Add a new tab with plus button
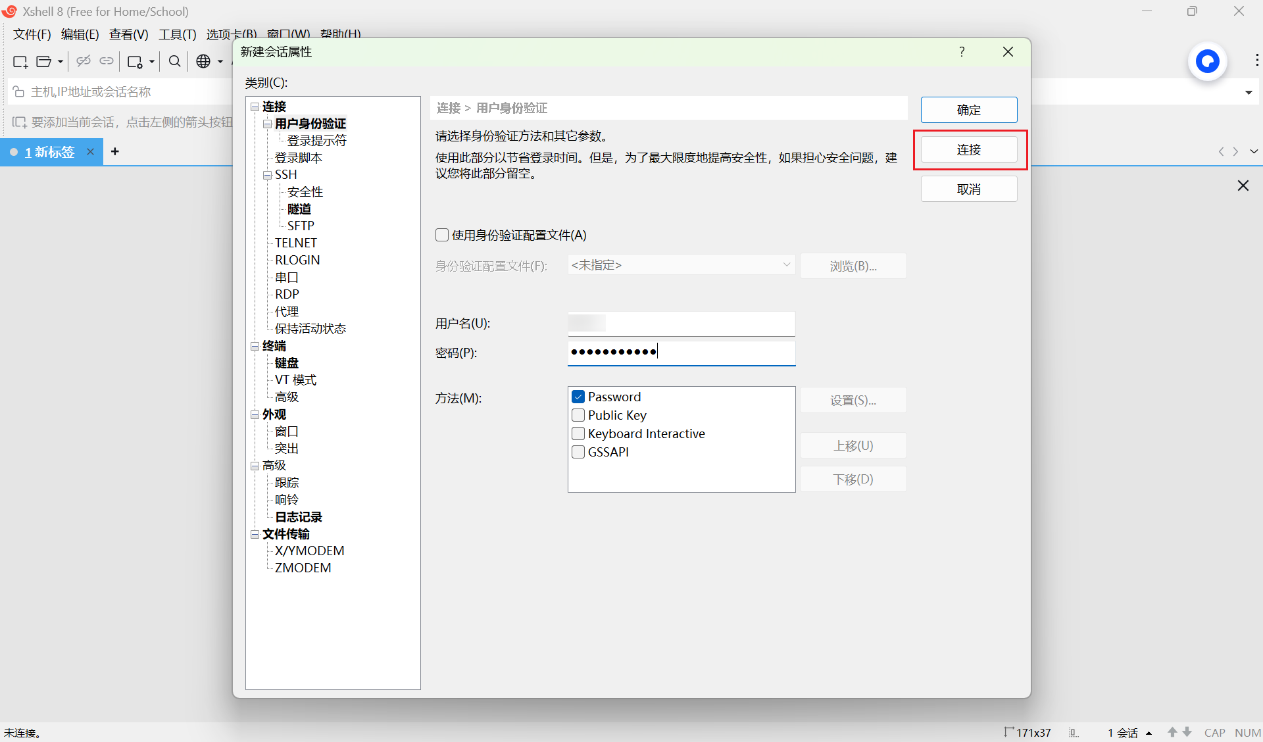1263x742 pixels. coord(115,151)
